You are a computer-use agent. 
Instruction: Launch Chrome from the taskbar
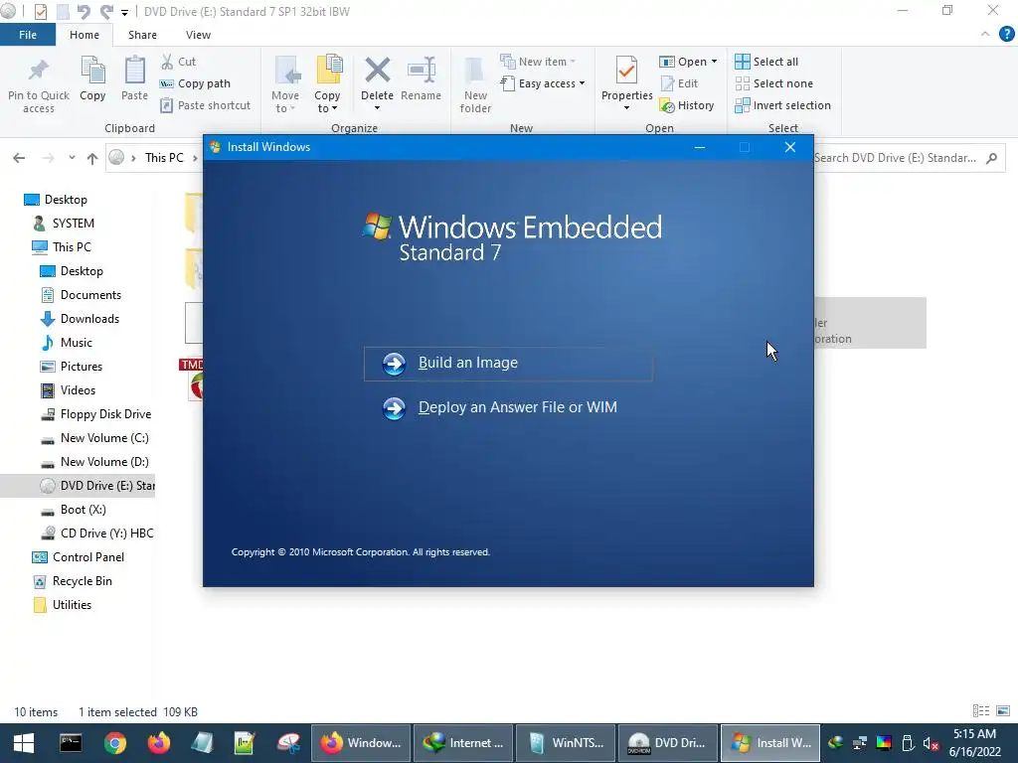click(115, 743)
